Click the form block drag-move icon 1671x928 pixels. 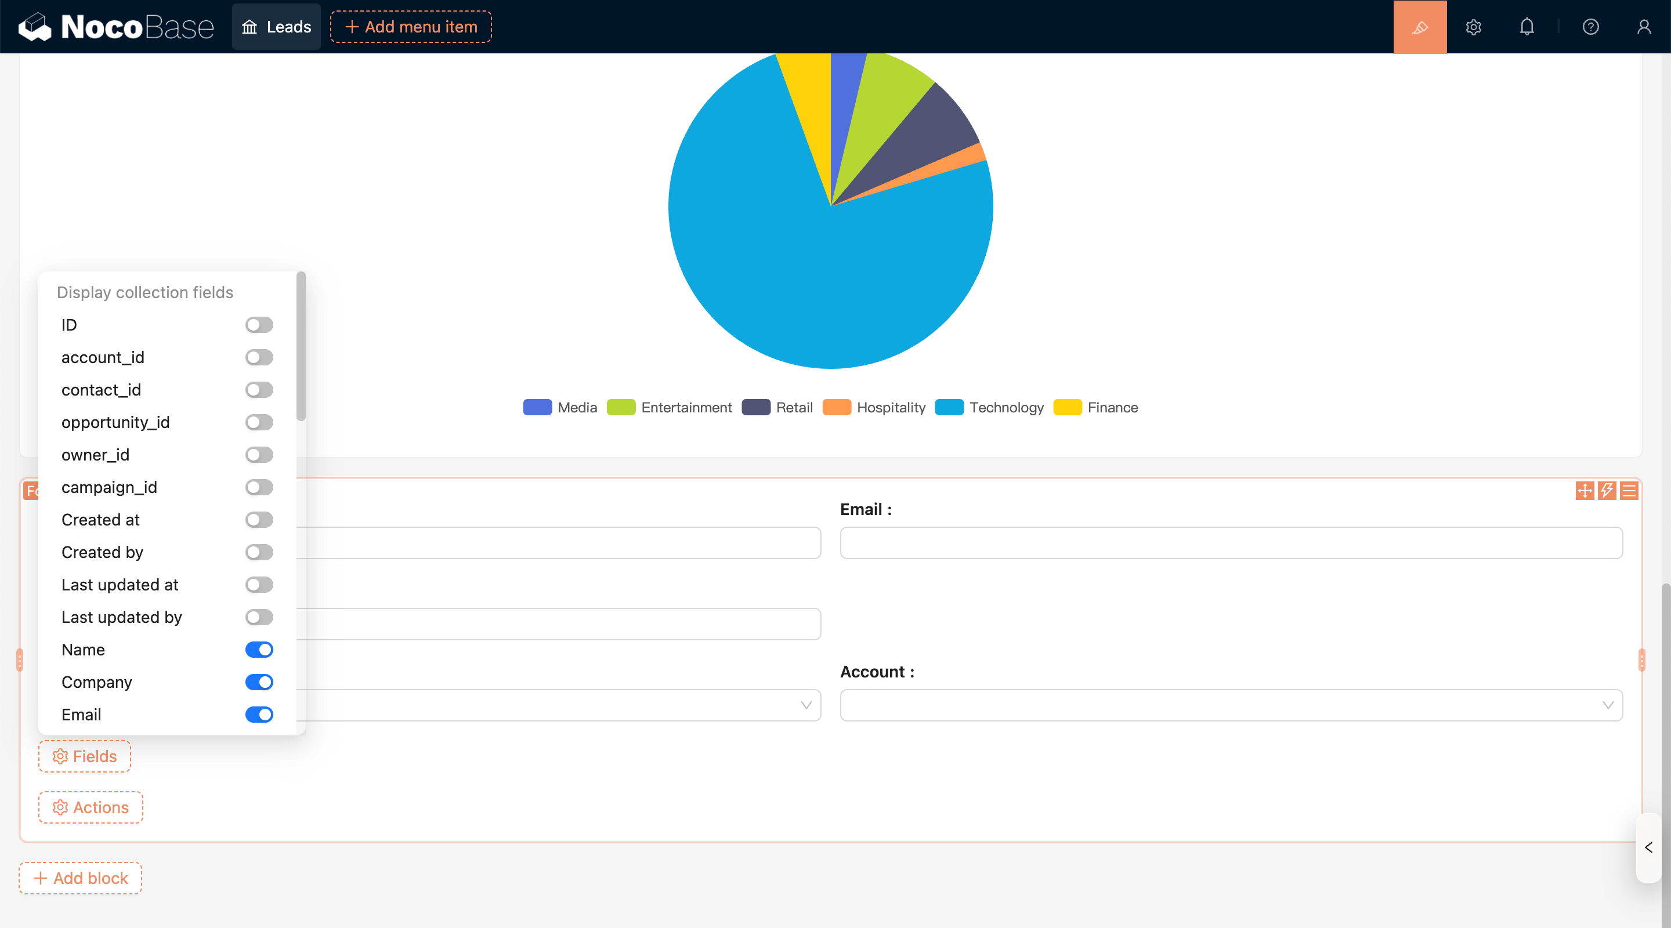(x=1584, y=490)
